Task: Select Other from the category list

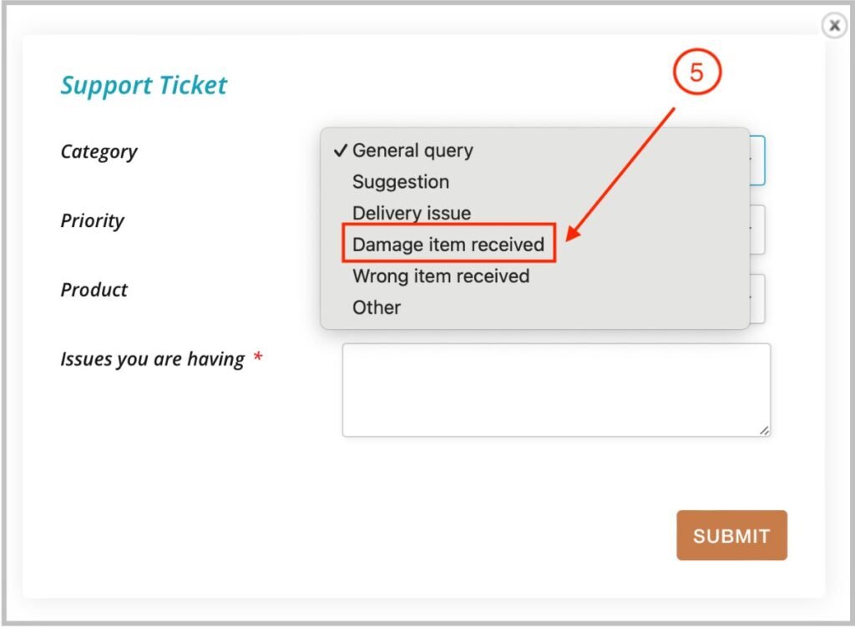Action: coord(377,307)
